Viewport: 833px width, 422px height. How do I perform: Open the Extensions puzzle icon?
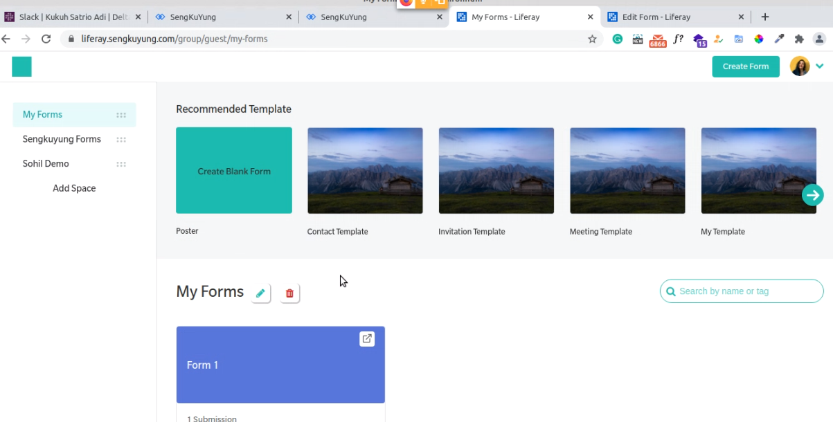tap(799, 39)
